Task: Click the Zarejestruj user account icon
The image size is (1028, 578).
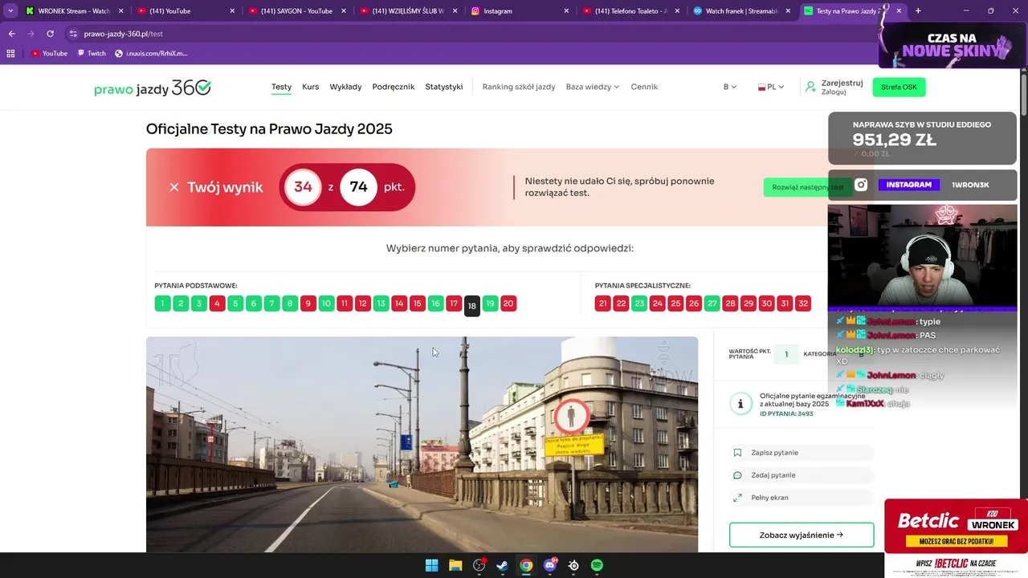Action: pos(811,87)
